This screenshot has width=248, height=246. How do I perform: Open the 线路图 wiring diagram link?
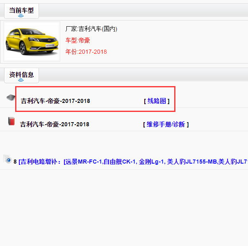(157, 101)
